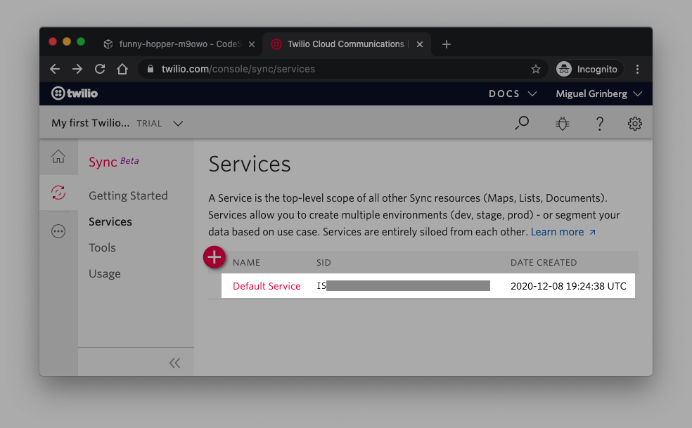Click the Twilio logo in header
Screen dimensions: 692x428
point(75,93)
